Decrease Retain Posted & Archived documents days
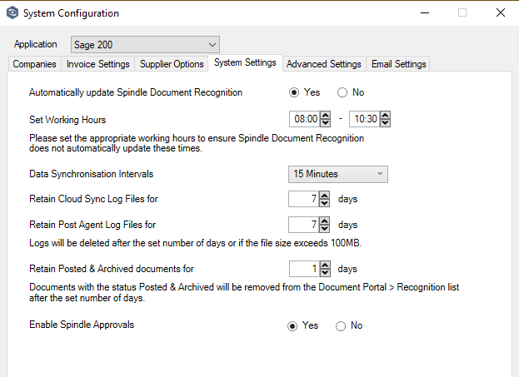 [326, 273]
